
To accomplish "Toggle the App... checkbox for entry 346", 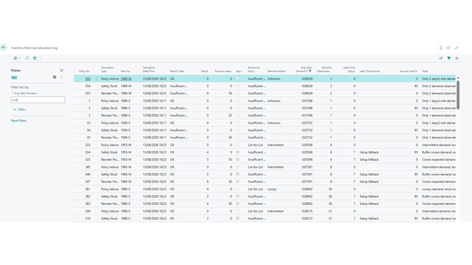I will (238, 174).
